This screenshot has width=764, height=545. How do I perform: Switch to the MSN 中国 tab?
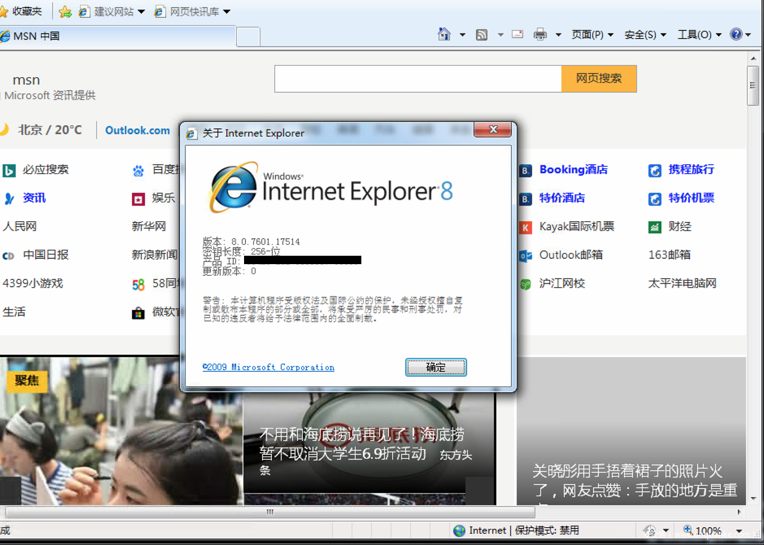[117, 36]
